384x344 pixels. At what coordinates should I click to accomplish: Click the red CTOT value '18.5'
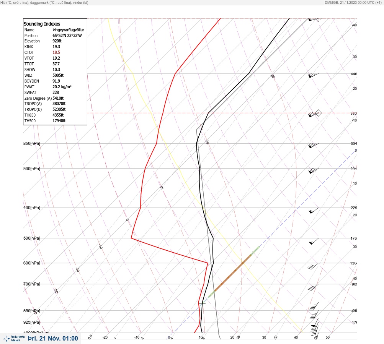click(56, 52)
